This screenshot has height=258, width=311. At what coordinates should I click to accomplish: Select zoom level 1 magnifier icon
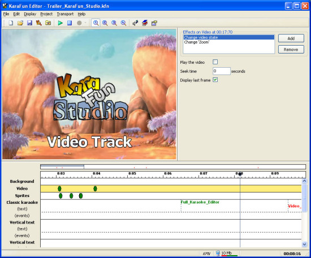coord(96,23)
